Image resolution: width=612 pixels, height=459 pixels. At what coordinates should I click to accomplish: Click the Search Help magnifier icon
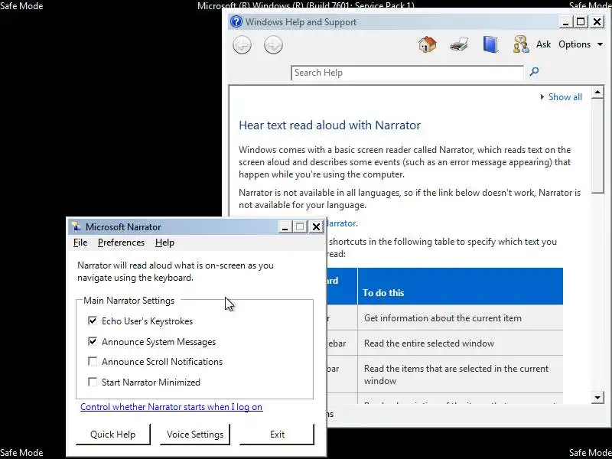534,71
